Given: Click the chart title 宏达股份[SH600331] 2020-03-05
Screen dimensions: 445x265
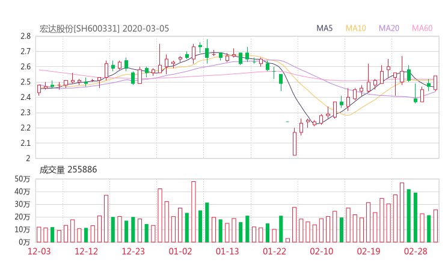Looking at the screenshot, I should pyautogui.click(x=104, y=28).
